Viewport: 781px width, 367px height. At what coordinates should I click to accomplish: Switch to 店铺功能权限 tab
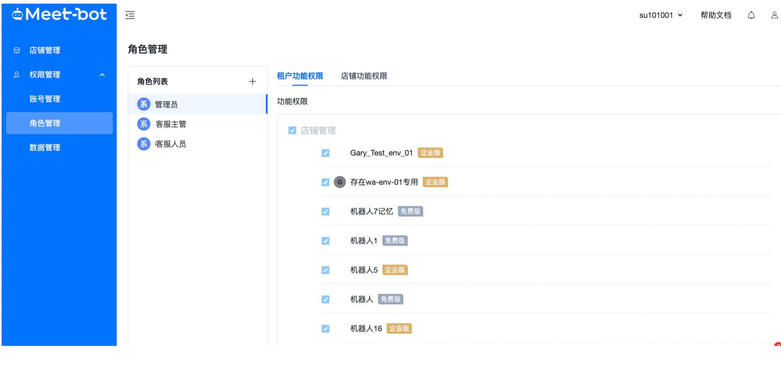pyautogui.click(x=364, y=76)
